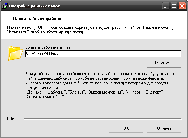The width and height of the screenshot is (188, 138).
Task: Click the Затем нажмите "OK" line
Action: [x=45, y=97]
